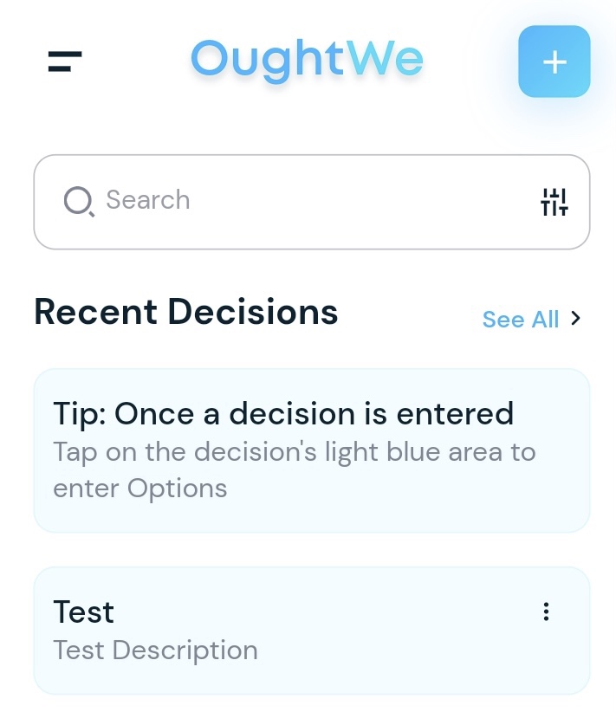Tap the Test Description subtitle text
Viewport: 616px width, 712px height.
155,651
